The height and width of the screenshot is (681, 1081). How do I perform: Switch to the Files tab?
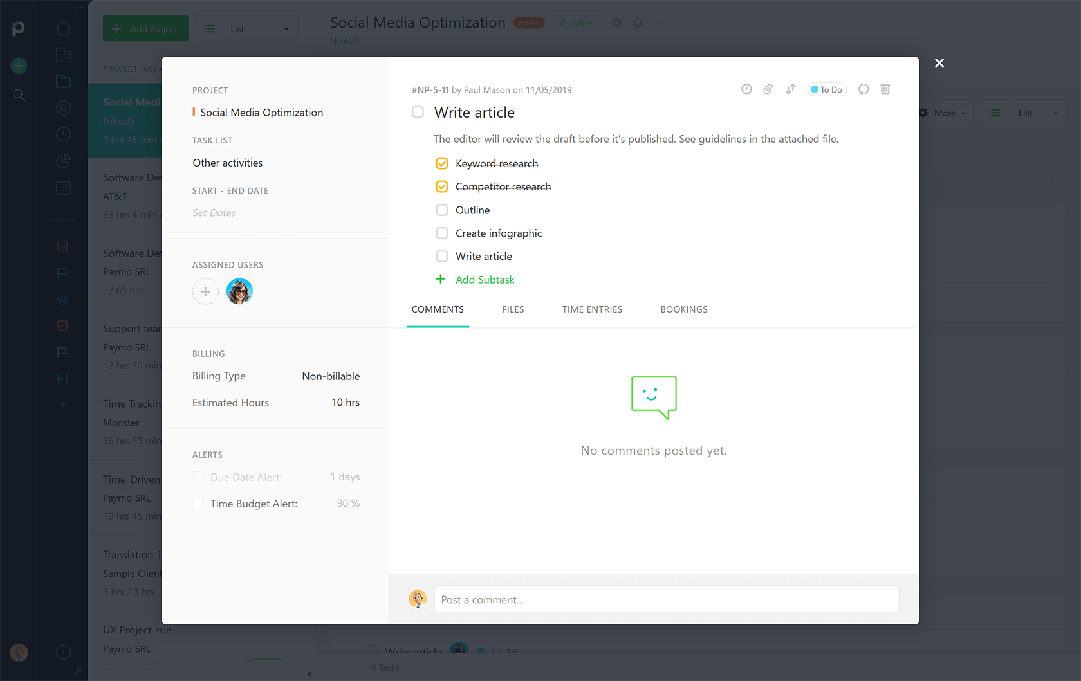[x=513, y=309]
